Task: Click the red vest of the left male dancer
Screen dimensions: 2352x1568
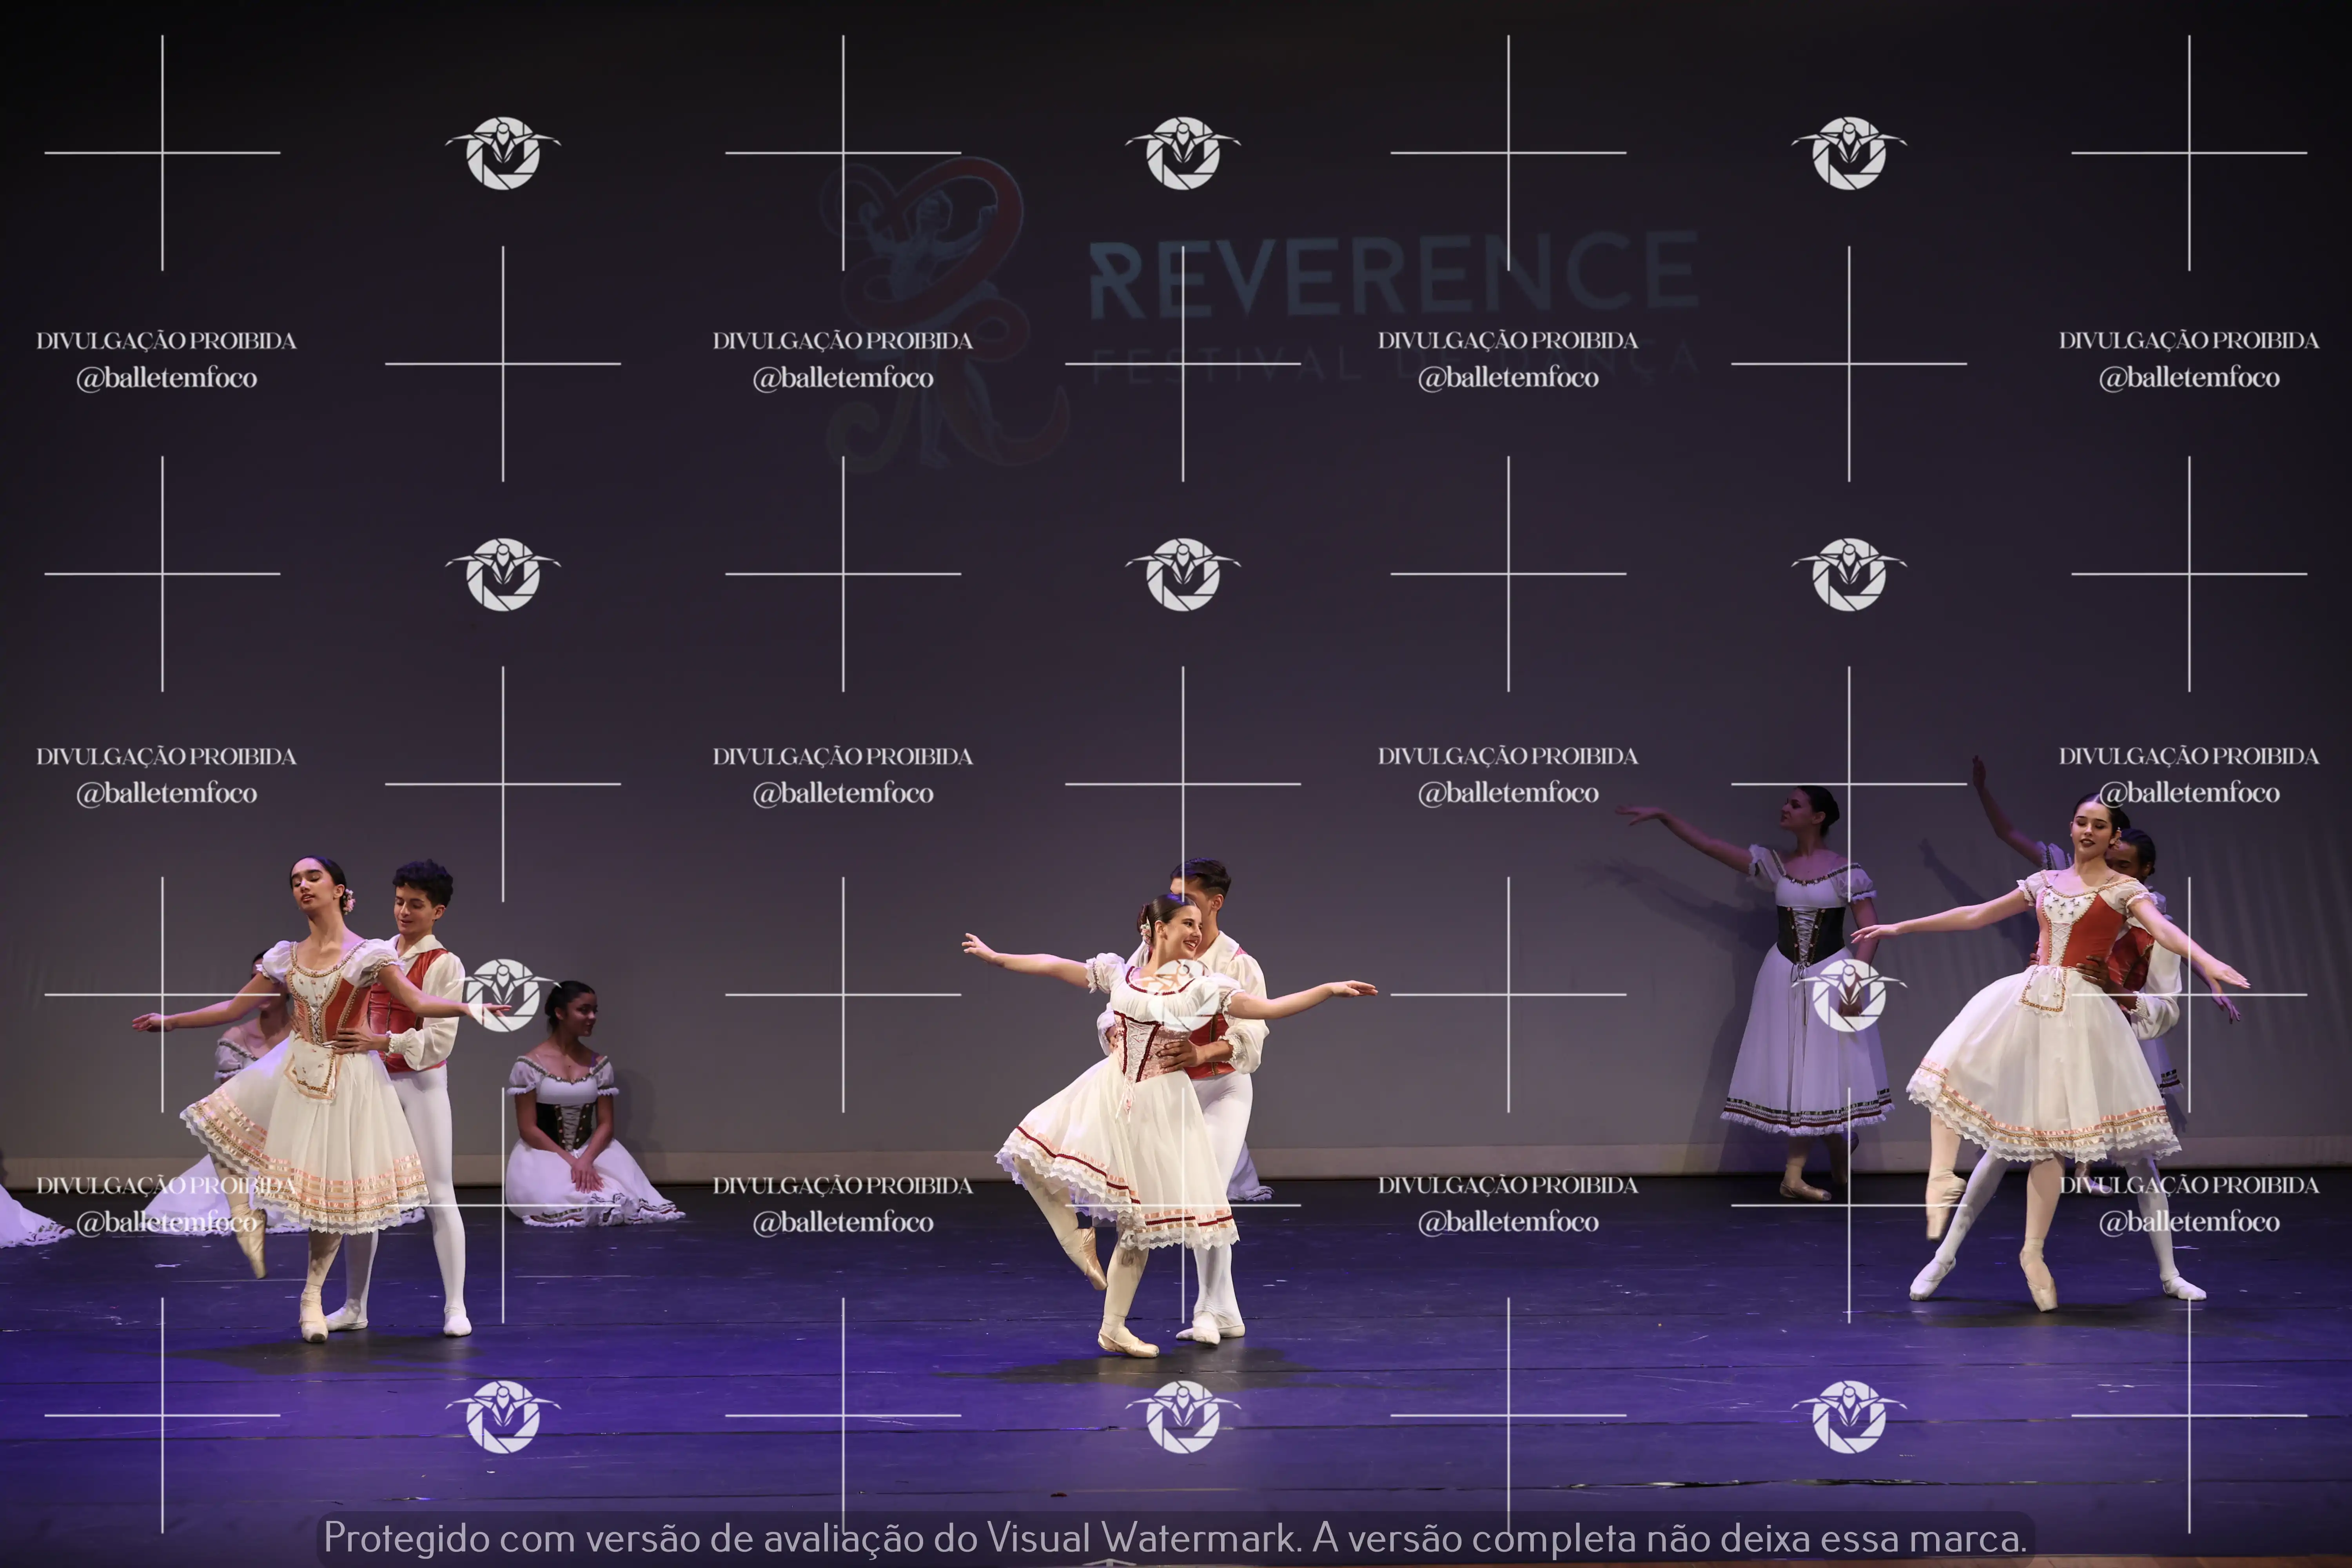Action: (x=405, y=1010)
